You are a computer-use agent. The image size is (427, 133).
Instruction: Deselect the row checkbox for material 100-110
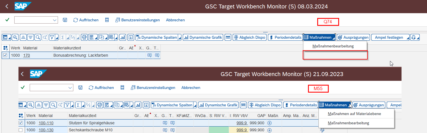(20, 123)
